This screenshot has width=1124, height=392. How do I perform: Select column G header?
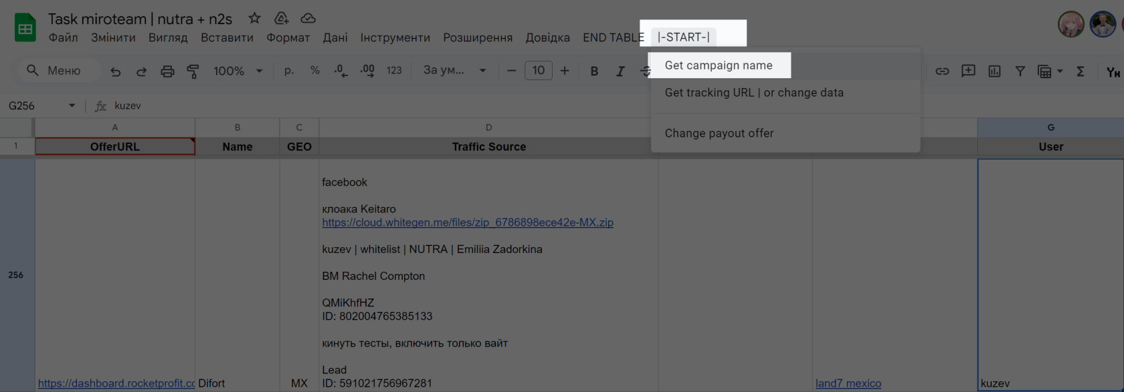click(1051, 128)
